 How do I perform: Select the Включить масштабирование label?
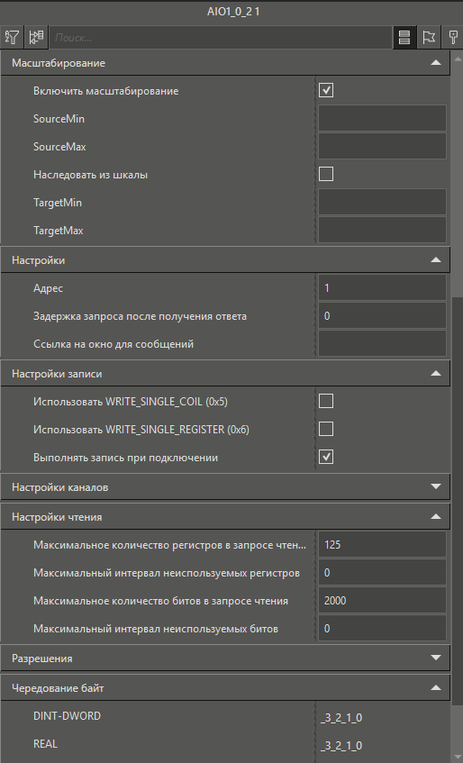pyautogui.click(x=106, y=90)
